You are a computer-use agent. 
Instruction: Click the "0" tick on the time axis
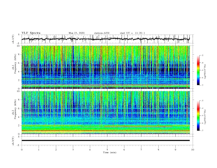coord(22,150)
